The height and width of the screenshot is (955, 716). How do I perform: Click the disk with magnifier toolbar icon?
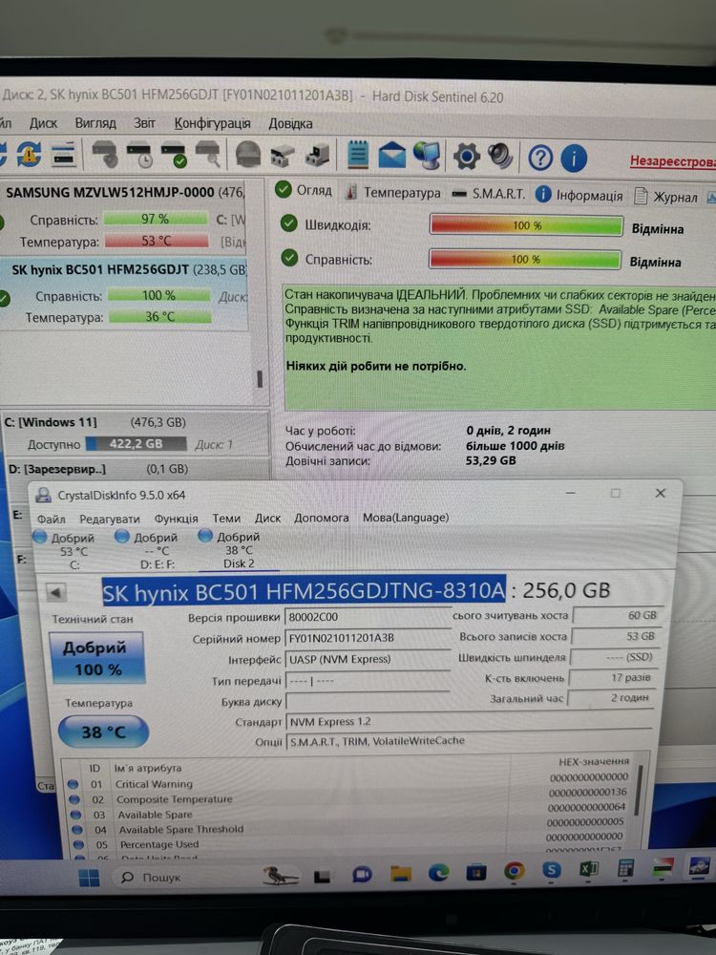(207, 155)
